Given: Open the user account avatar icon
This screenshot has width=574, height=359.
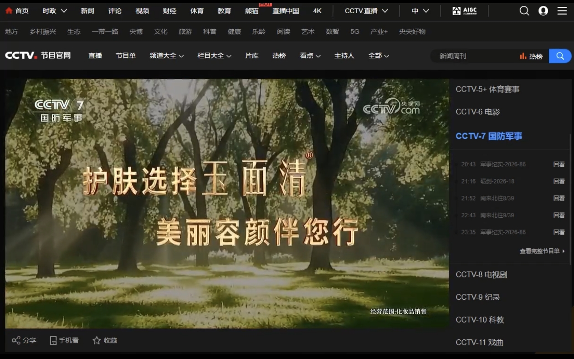Looking at the screenshot, I should click(x=543, y=10).
